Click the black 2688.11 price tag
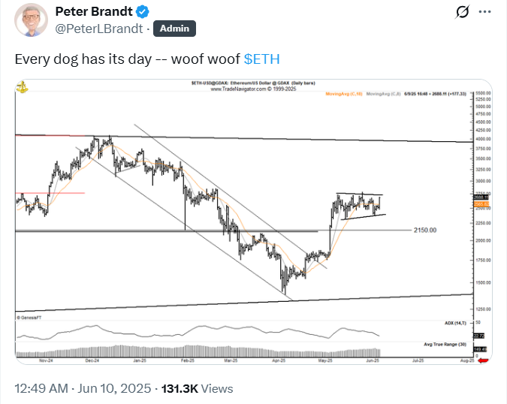The height and width of the screenshot is (404, 507). 481,197
